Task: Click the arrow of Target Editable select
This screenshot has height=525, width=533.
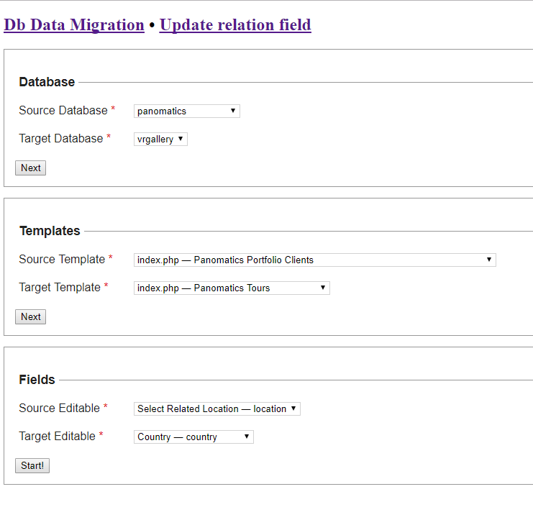Action: click(247, 437)
